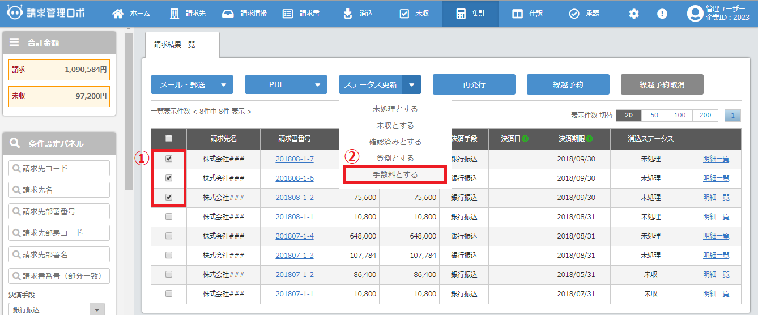Image resolution: width=758 pixels, height=315 pixels.
Task: Open 明細一覧 link for invoice 201807-1-1
Action: (716, 294)
